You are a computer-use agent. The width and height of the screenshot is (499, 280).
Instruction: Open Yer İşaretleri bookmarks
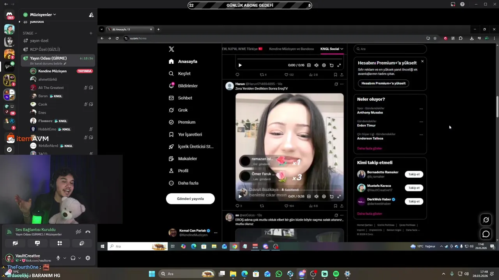tap(185, 134)
